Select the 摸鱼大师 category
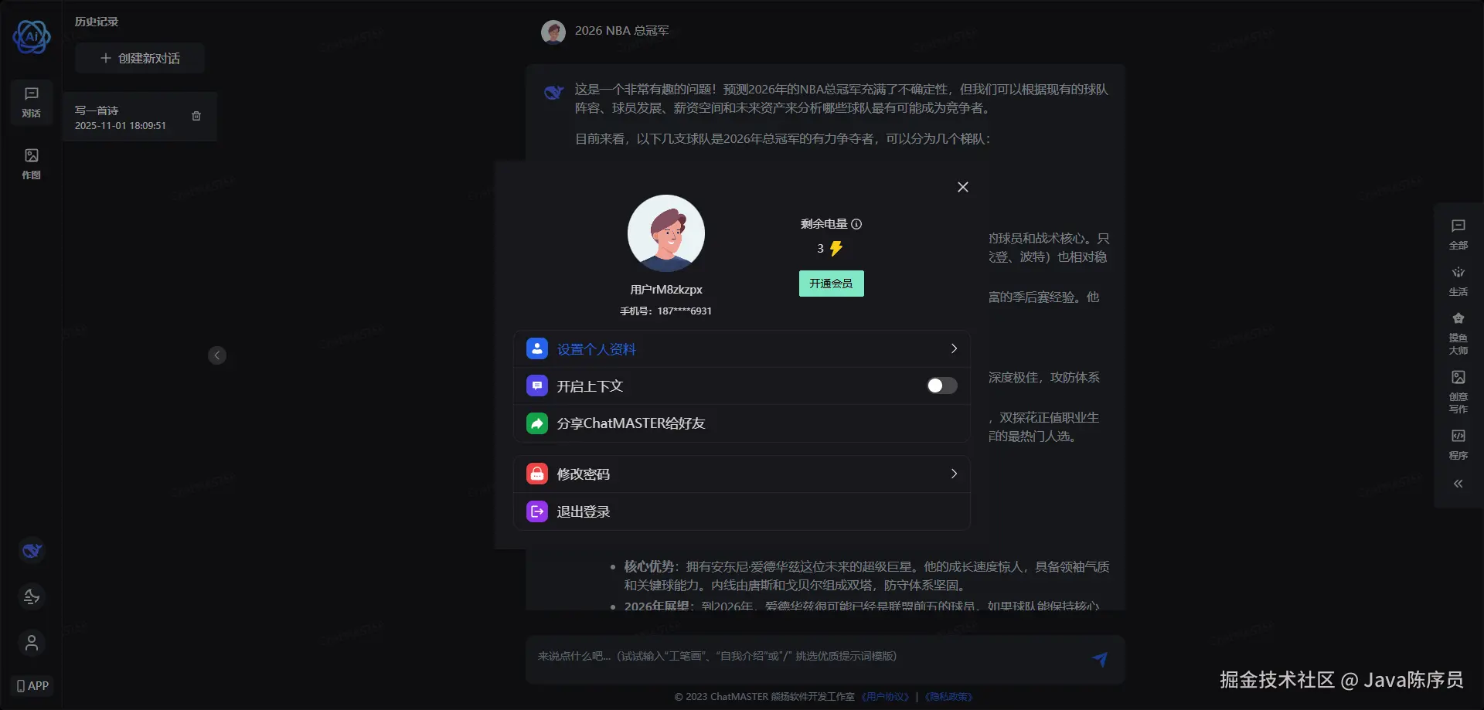Viewport: 1484px width, 710px height. [1458, 333]
